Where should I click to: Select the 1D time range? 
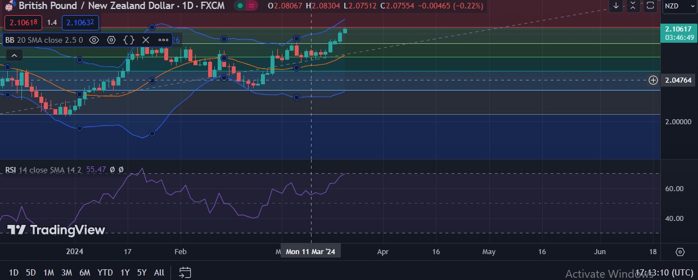13,273
